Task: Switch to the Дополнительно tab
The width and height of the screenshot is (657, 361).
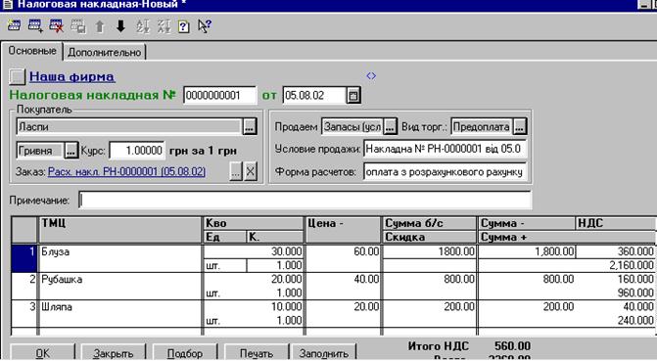Action: click(105, 53)
